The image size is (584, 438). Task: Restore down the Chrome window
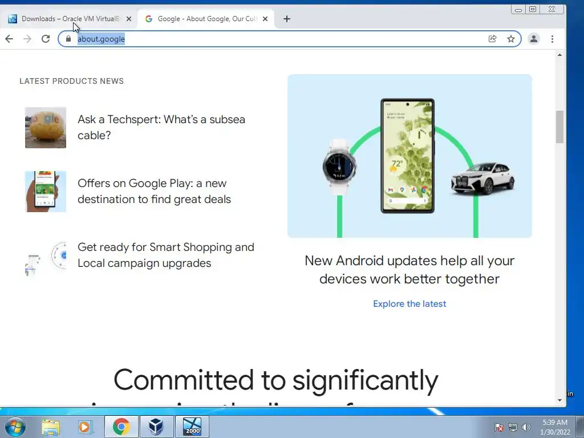pos(533,9)
